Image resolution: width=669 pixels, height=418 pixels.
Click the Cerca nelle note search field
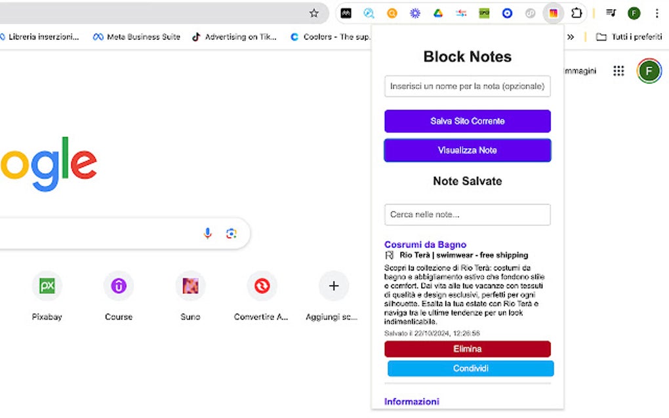click(467, 214)
